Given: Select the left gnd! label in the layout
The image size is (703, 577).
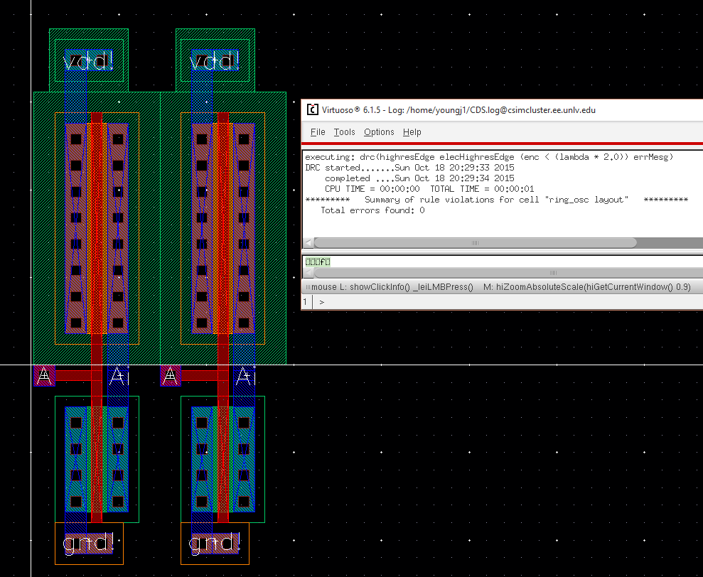Looking at the screenshot, I should (x=89, y=544).
